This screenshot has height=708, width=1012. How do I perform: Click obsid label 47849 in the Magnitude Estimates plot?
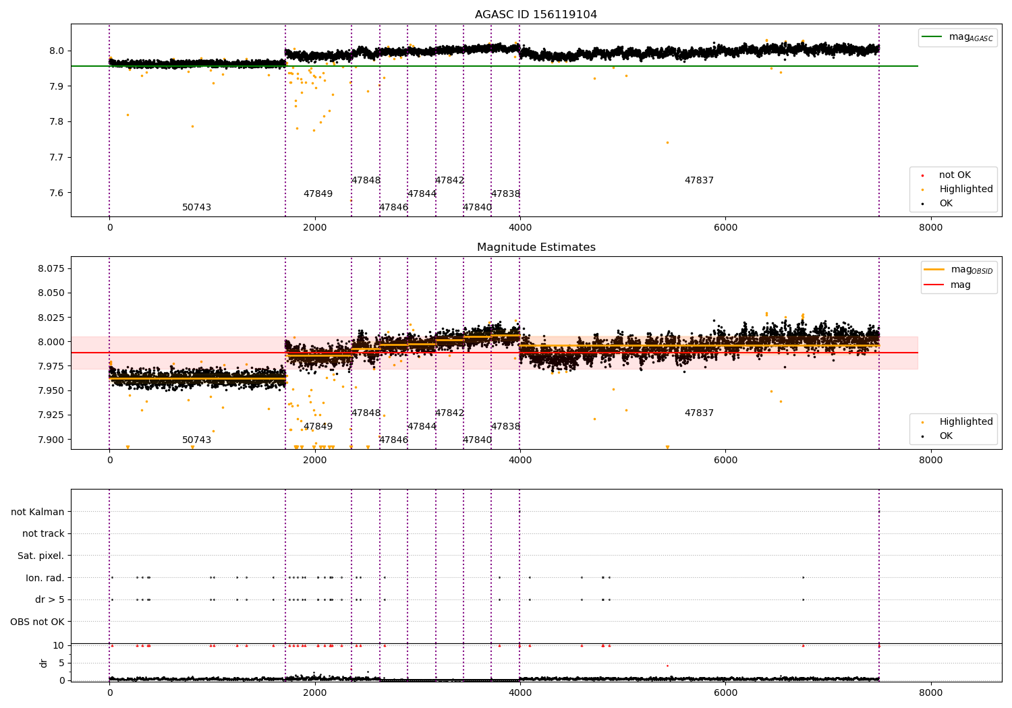point(318,427)
